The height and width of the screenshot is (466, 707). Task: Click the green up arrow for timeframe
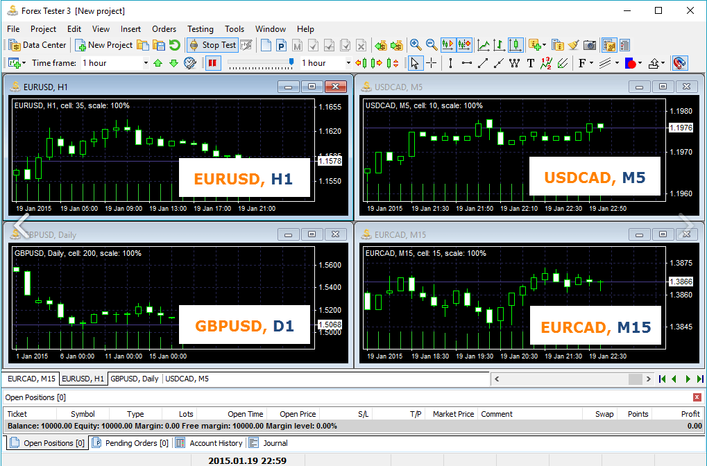(157, 63)
